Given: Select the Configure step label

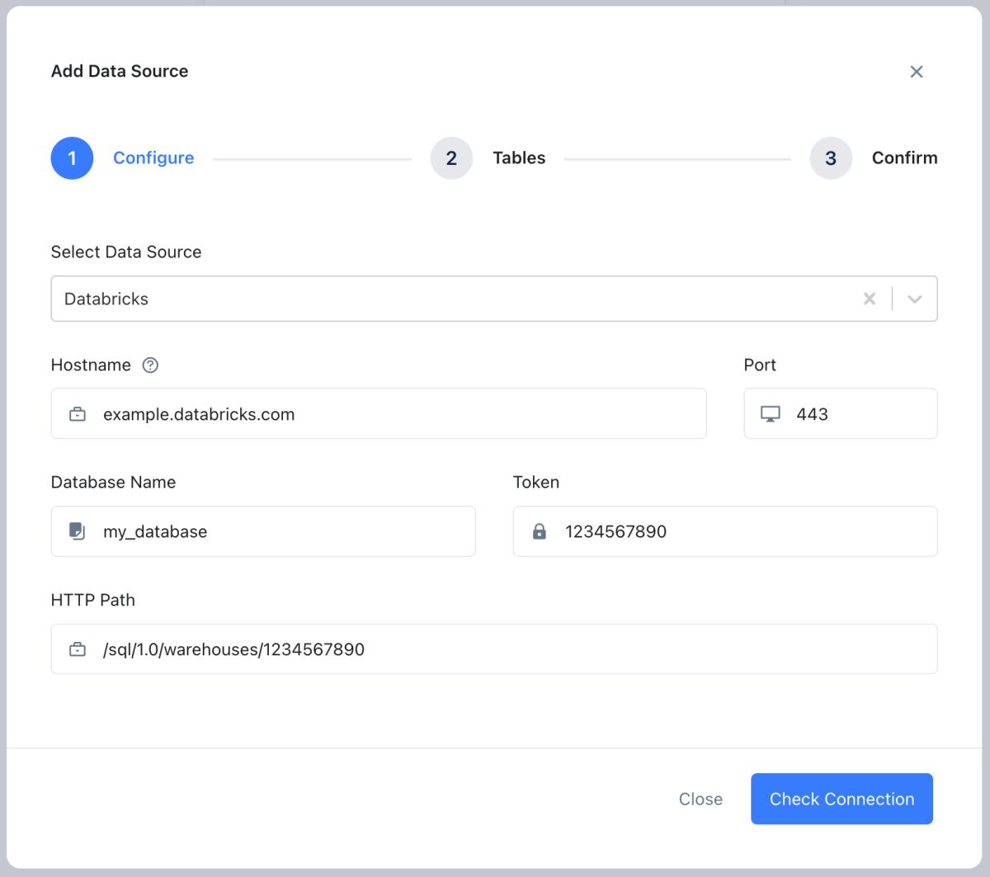Looking at the screenshot, I should (153, 158).
